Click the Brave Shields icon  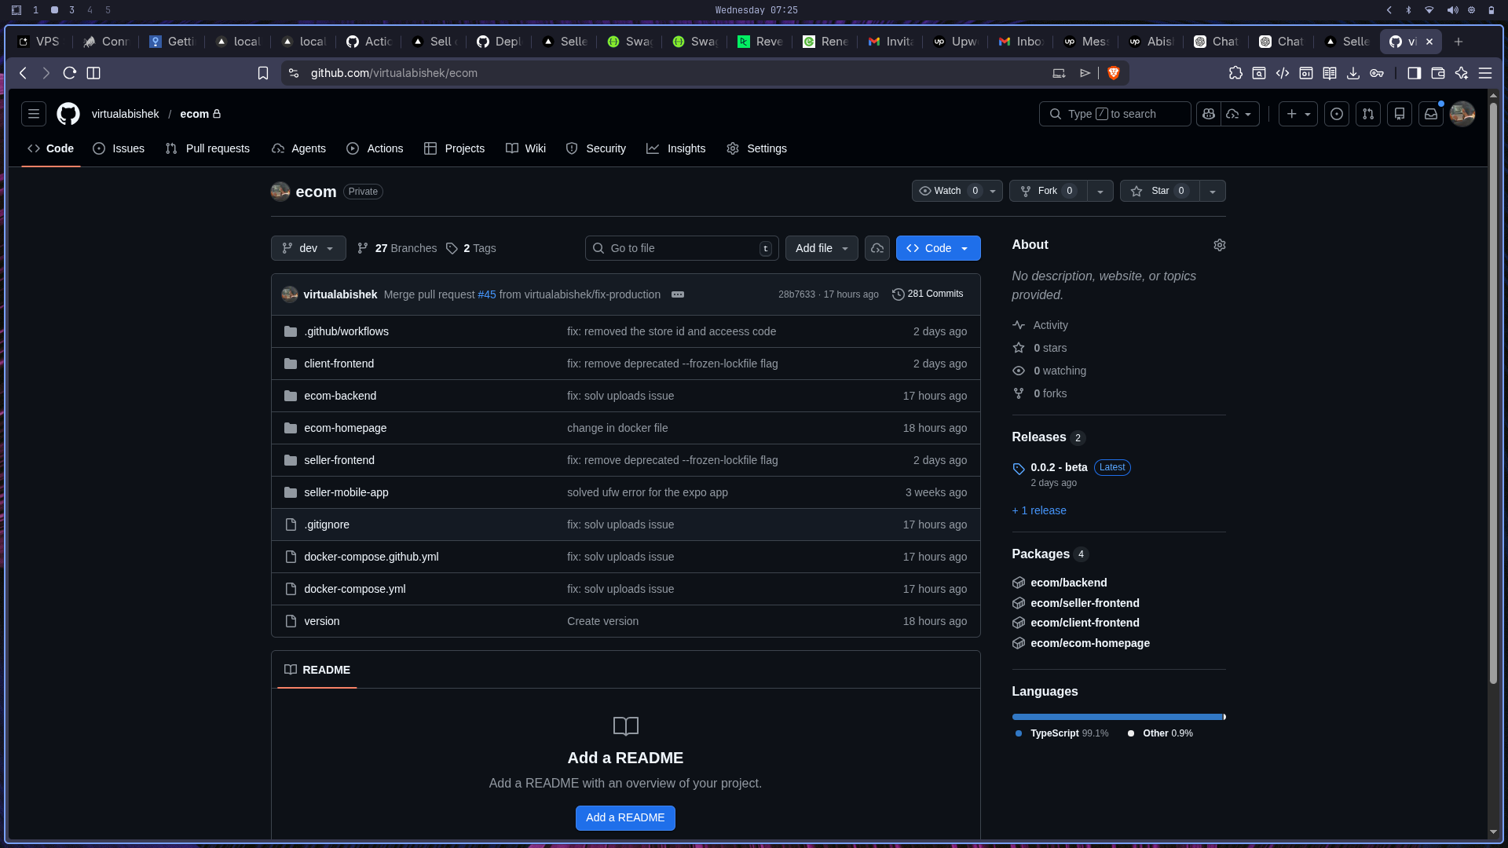click(1112, 73)
